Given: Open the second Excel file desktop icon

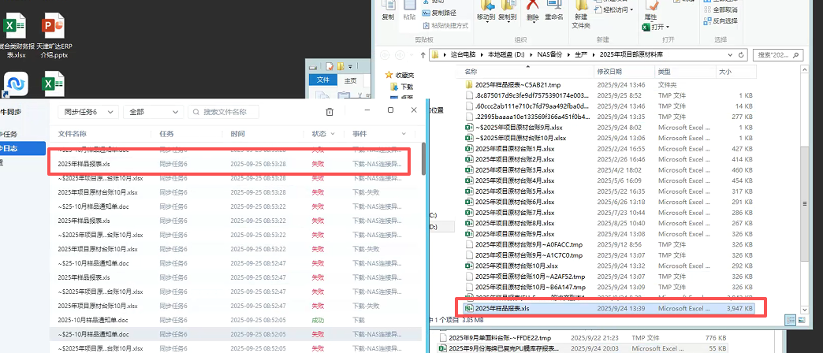Looking at the screenshot, I should 53,84.
